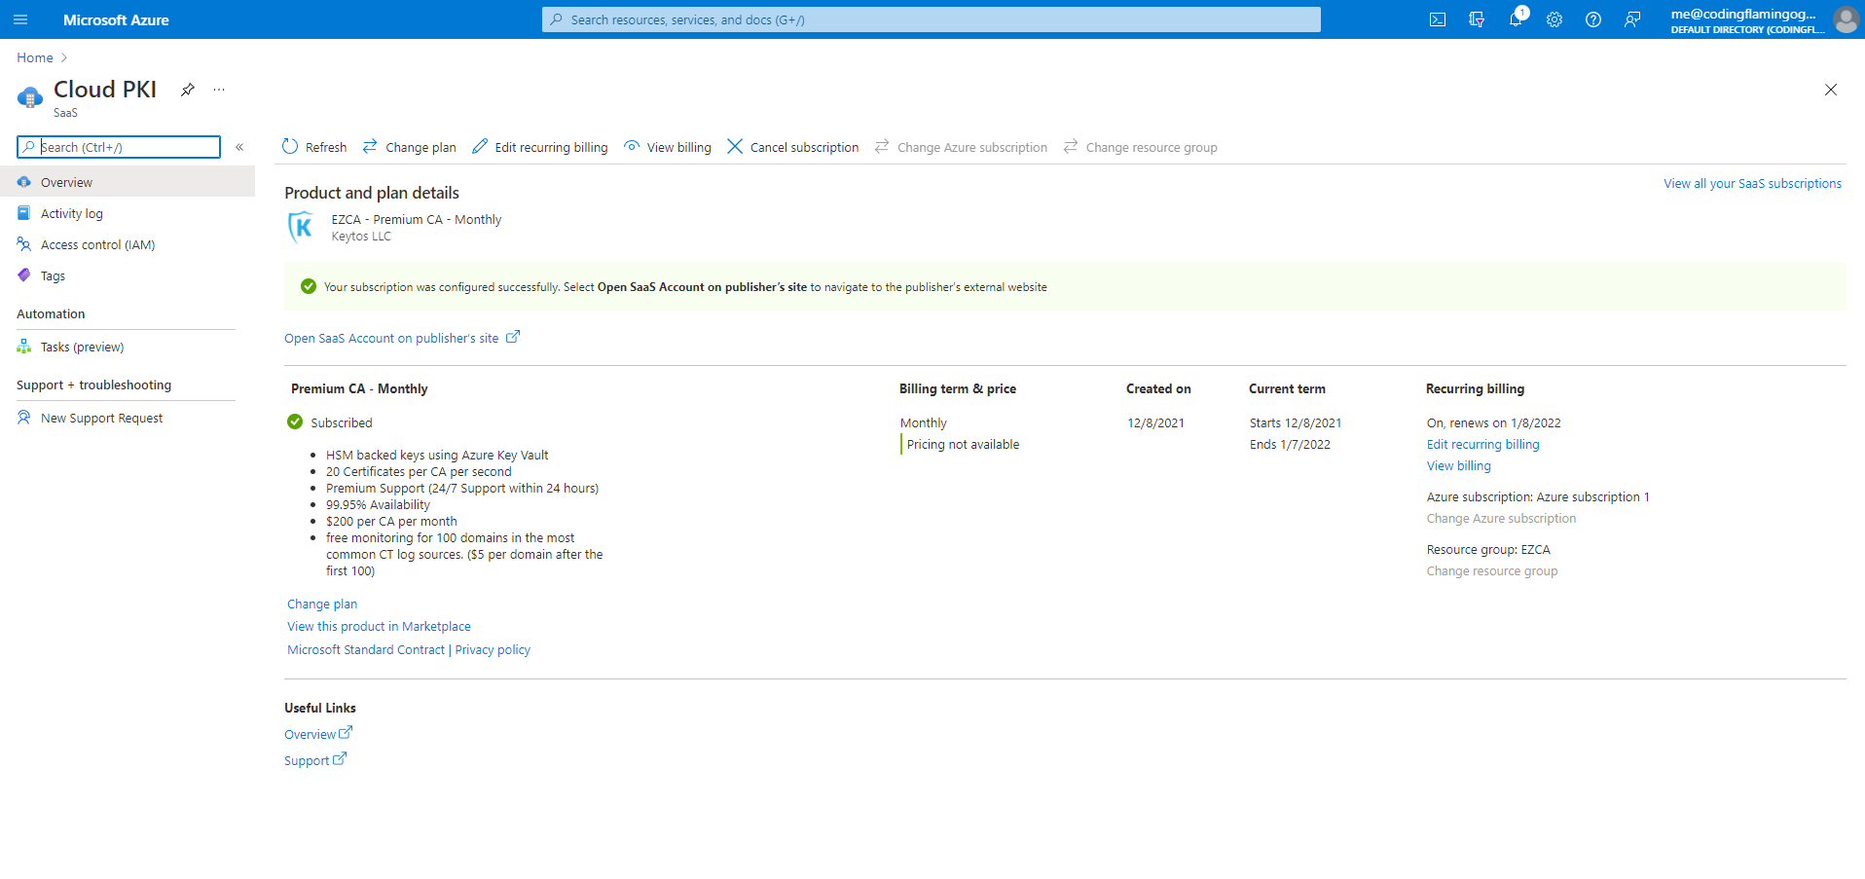Go to Home breadcrumb

click(x=35, y=57)
